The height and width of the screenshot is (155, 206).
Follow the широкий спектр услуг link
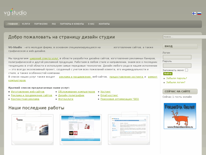pos(44,58)
